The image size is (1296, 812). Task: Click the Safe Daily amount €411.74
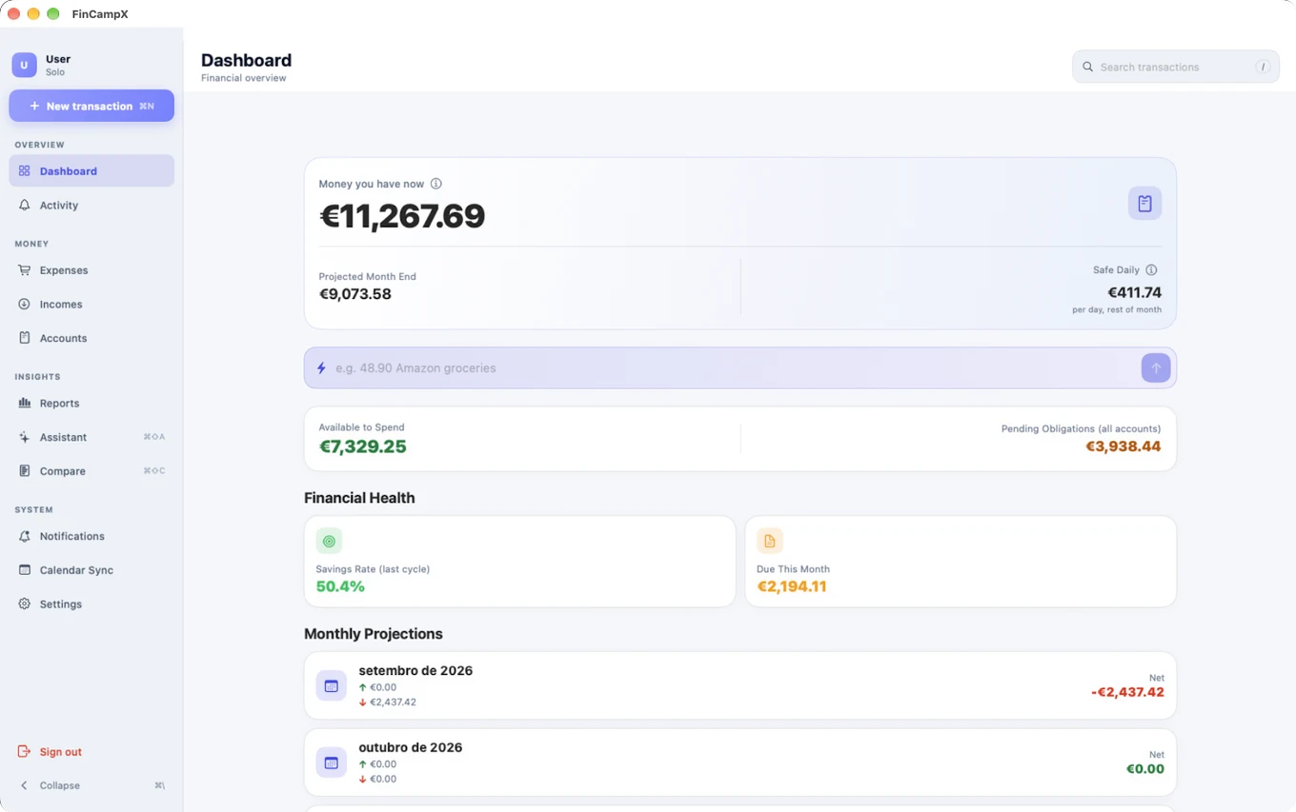coord(1134,293)
